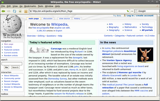
Task: Click the user icon beside Log in
Action: tap(124, 15)
